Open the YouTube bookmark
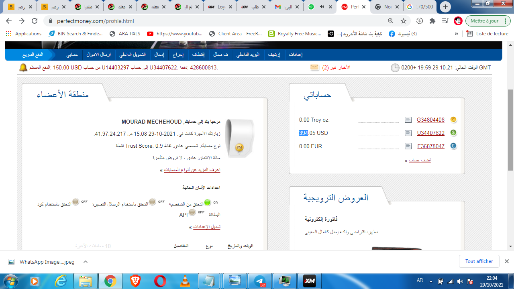The height and width of the screenshot is (289, 514). (x=175, y=34)
